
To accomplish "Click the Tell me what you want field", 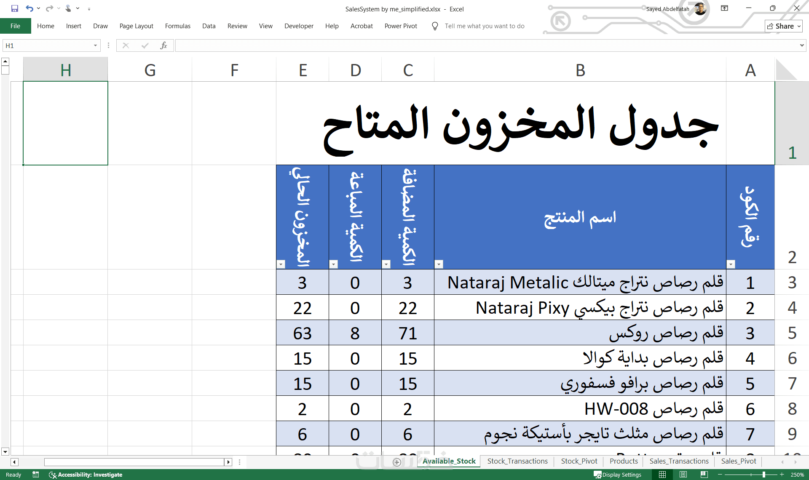I will click(484, 26).
